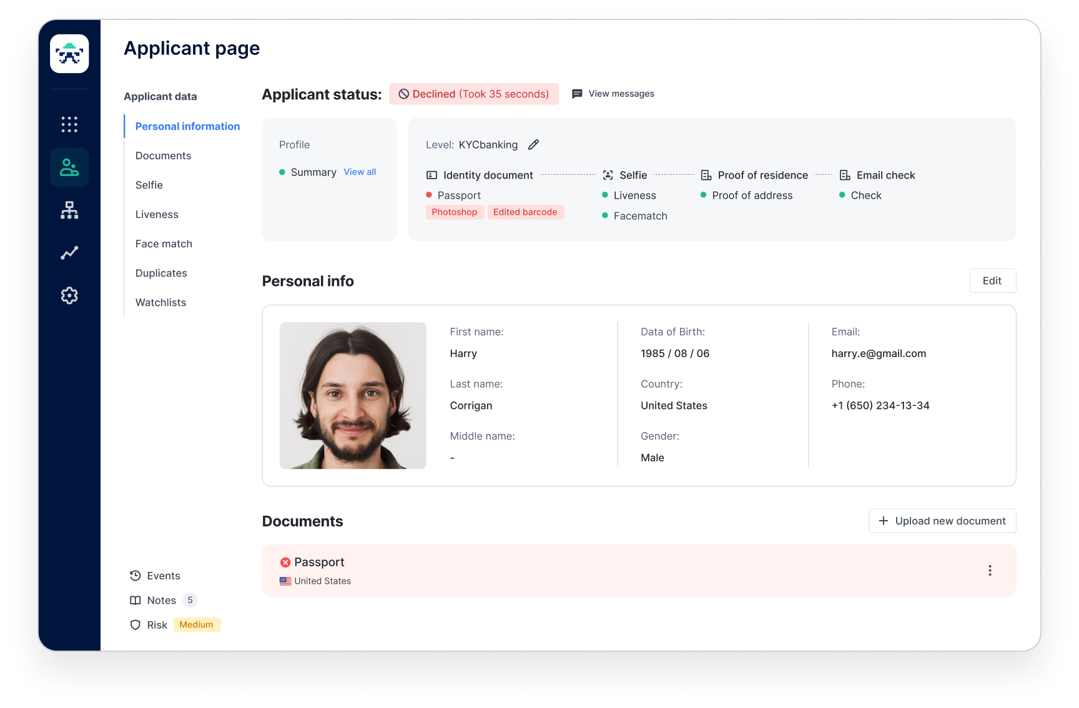
Task: Click the applicant's profile photo
Action: [x=353, y=396]
